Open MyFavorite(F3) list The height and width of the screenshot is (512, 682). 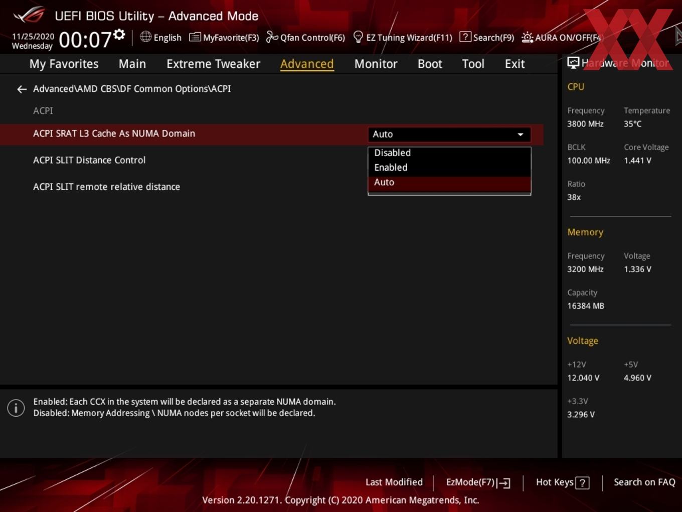click(224, 38)
